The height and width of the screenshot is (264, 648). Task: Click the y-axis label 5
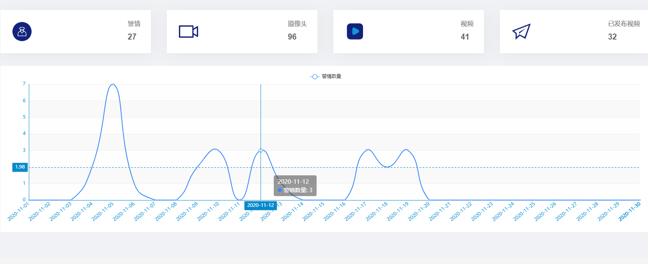[24, 117]
